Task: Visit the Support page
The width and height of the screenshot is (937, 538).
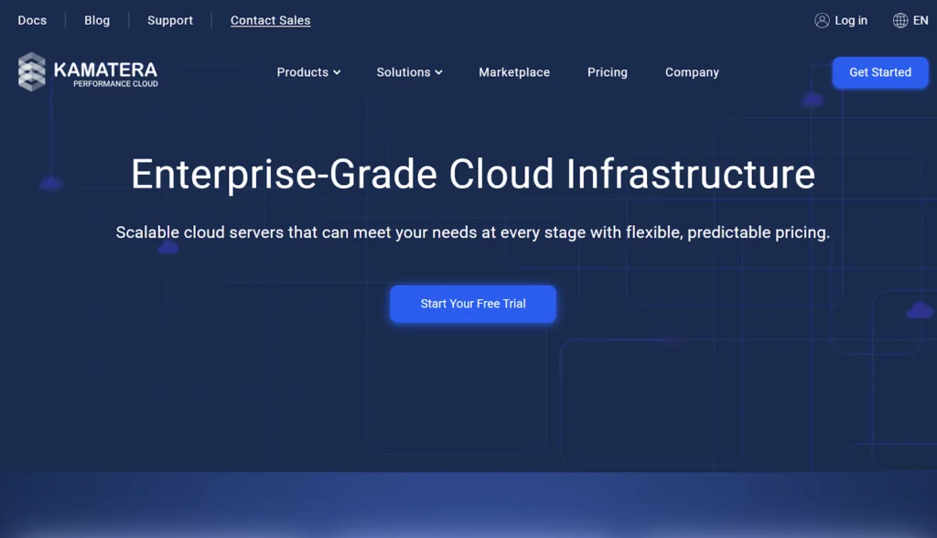Action: coord(169,19)
